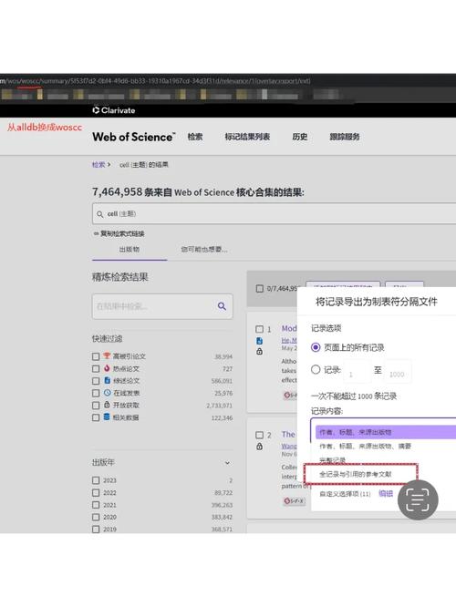Click the trophy icon for 高被引论文
Viewport: 456px width, 607px height.
click(107, 355)
